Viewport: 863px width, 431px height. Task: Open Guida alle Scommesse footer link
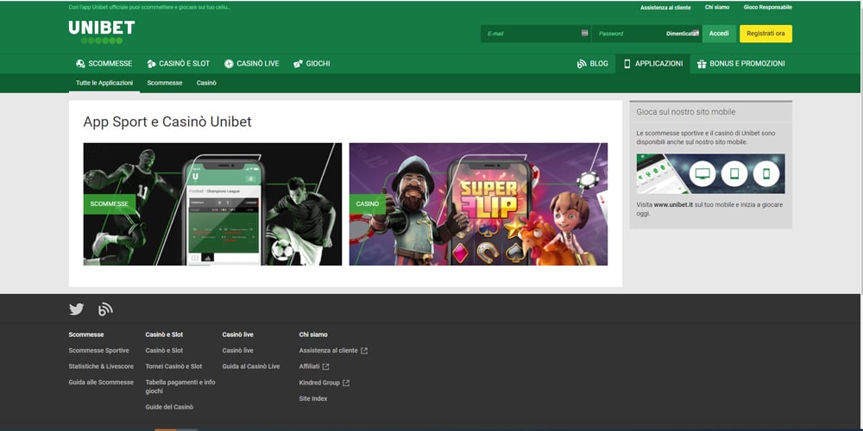101,383
